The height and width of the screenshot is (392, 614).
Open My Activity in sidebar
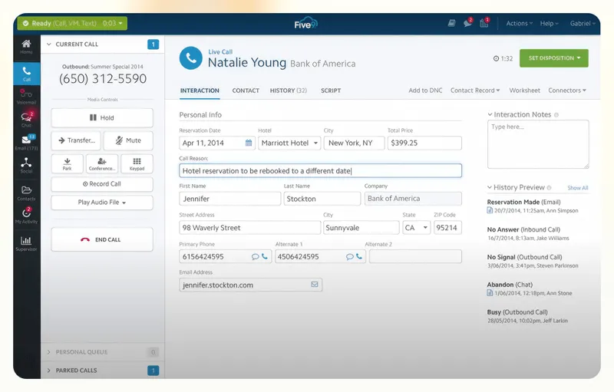(x=26, y=216)
